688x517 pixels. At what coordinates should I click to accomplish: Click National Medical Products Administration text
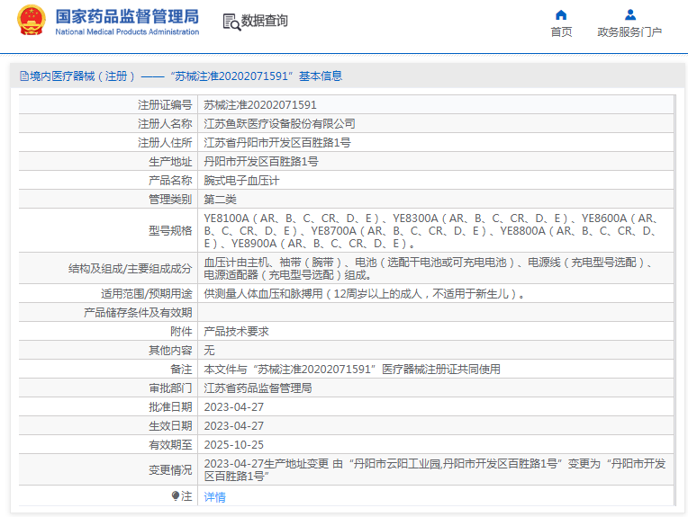[x=127, y=32]
